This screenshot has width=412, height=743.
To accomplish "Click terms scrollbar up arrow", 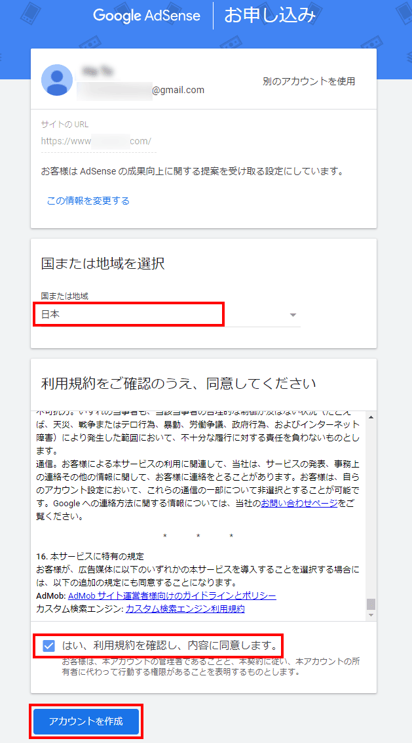I will pyautogui.click(x=371, y=417).
